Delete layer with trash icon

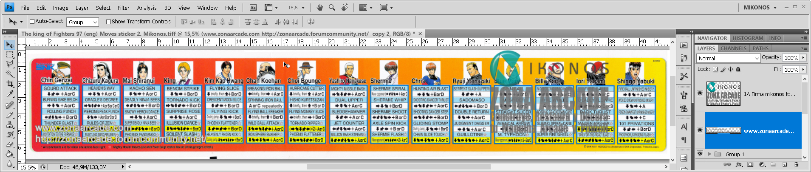click(x=796, y=164)
